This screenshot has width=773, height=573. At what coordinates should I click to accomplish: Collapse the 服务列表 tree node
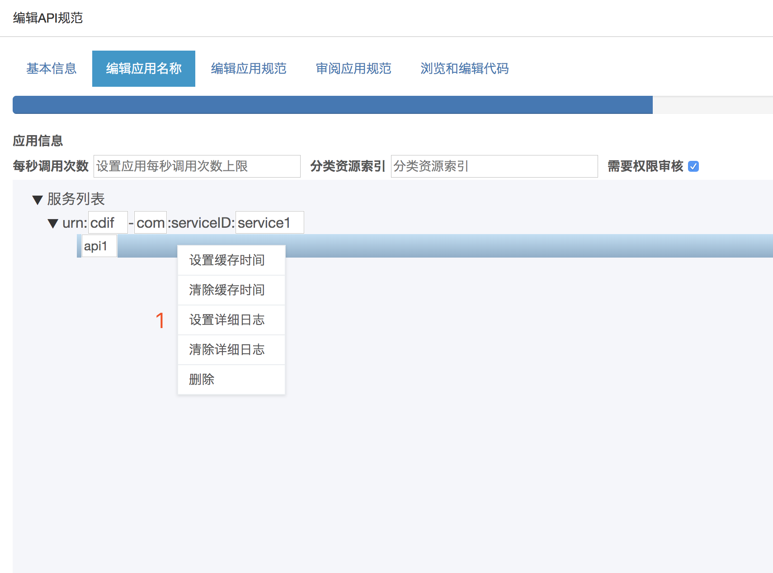(38, 200)
